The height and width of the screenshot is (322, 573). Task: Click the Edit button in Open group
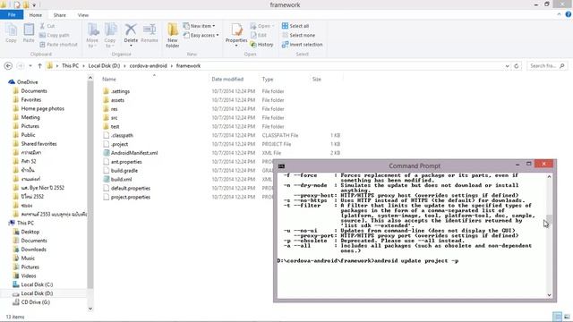pos(259,35)
